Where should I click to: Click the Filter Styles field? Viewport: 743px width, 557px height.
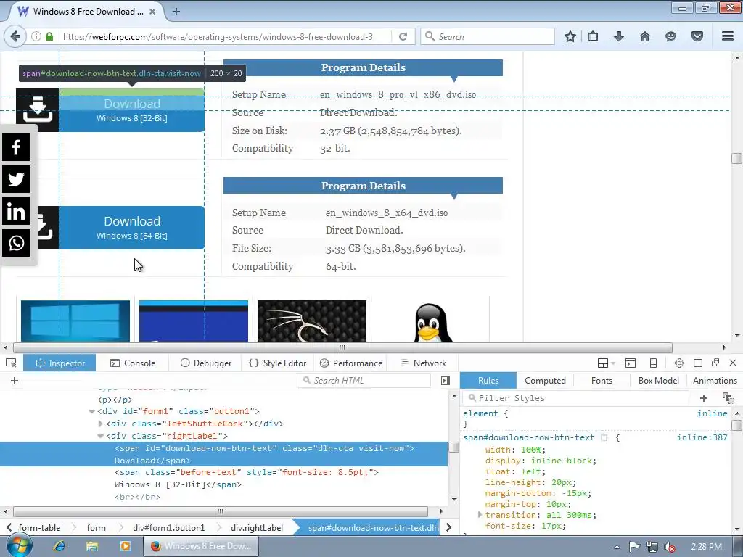(x=575, y=398)
